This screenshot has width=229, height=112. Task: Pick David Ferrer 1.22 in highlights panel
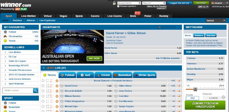pyautogui.click(x=143, y=48)
